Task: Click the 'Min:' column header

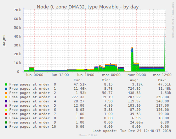Action: tap(106, 80)
